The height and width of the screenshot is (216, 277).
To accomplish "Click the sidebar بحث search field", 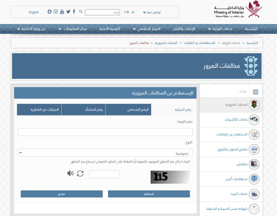I will click(224, 91).
